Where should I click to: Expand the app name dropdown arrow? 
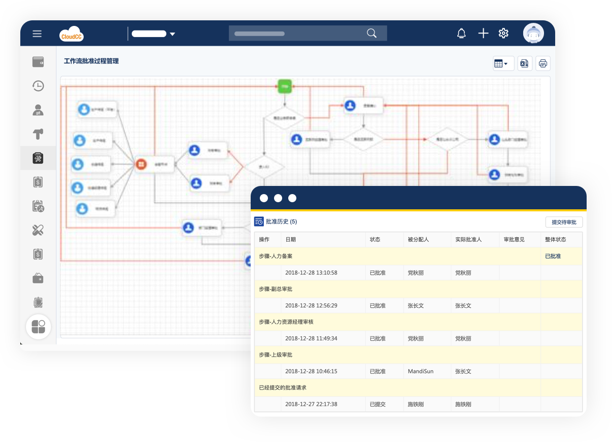click(x=173, y=34)
